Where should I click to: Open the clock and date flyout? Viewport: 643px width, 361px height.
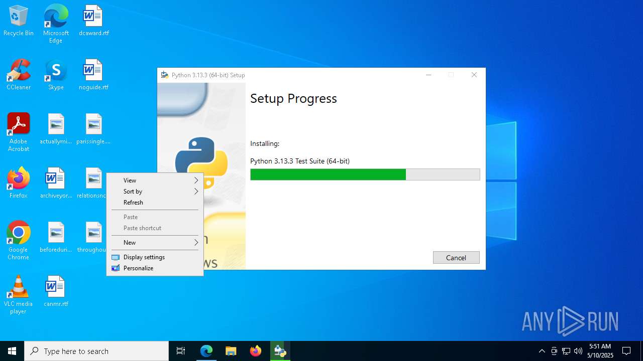pyautogui.click(x=600, y=351)
